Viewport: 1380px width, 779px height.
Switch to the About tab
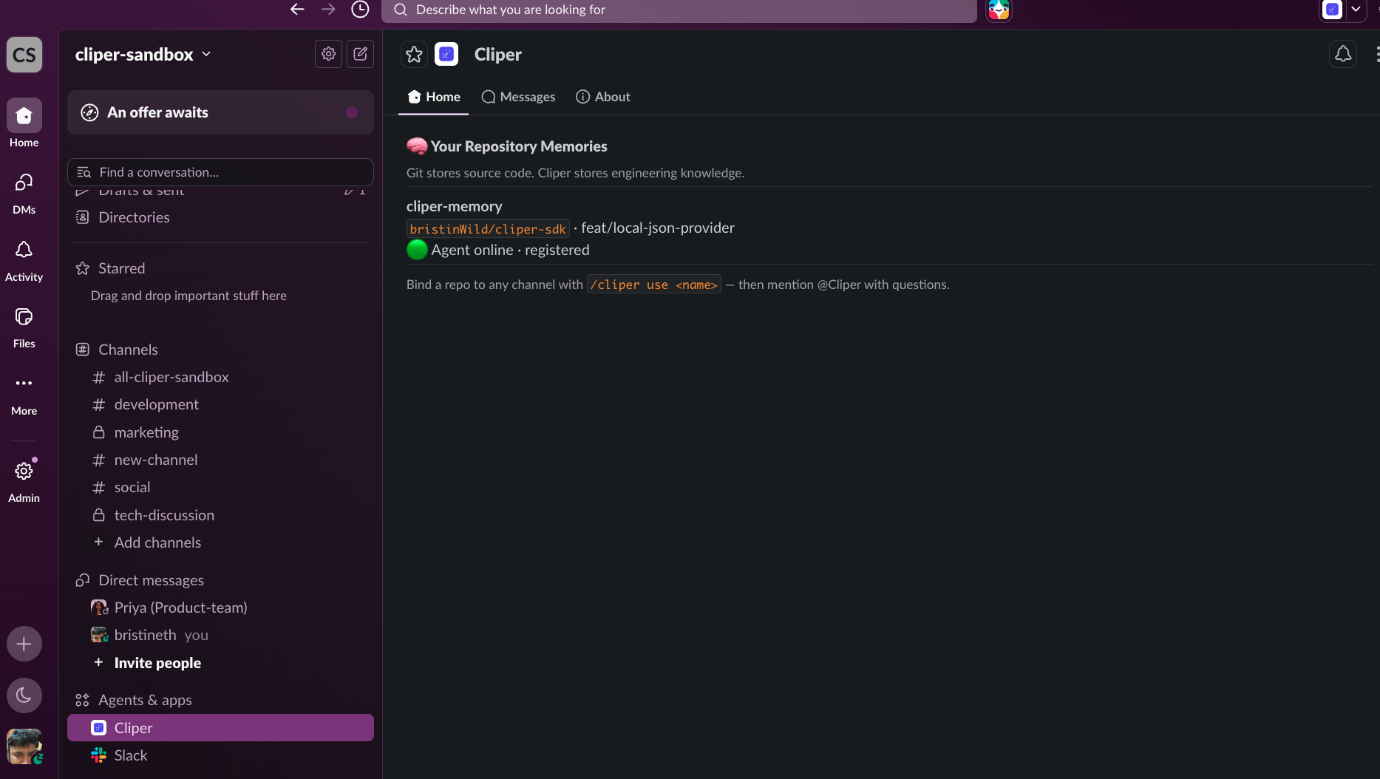603,97
